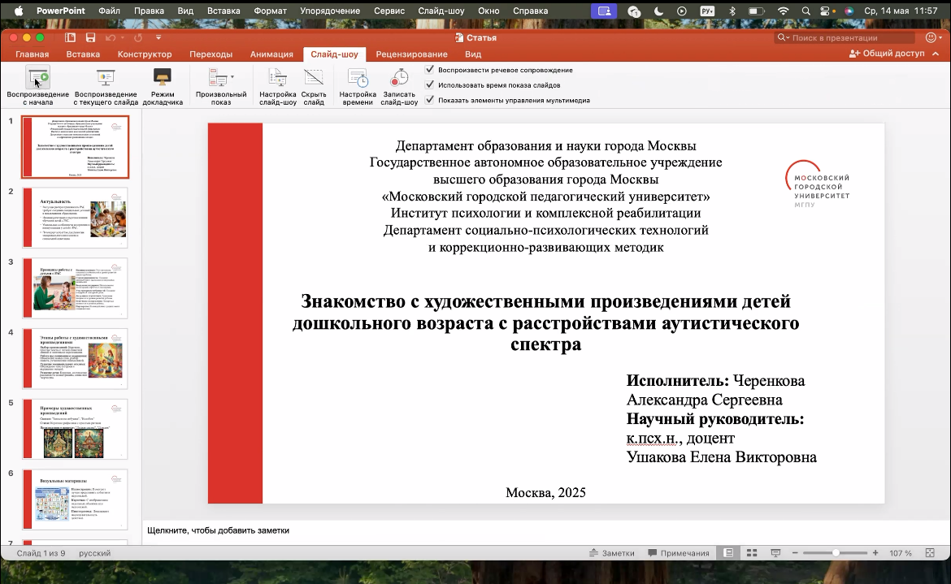The height and width of the screenshot is (584, 951).
Task: Toggle 'Использовать время показа слайдов' checkbox
Action: pyautogui.click(x=430, y=85)
